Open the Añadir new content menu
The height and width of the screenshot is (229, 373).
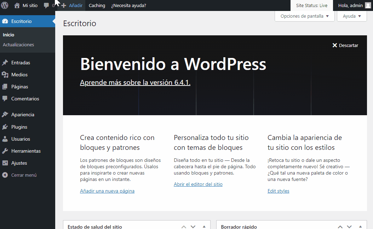pyautogui.click(x=76, y=5)
